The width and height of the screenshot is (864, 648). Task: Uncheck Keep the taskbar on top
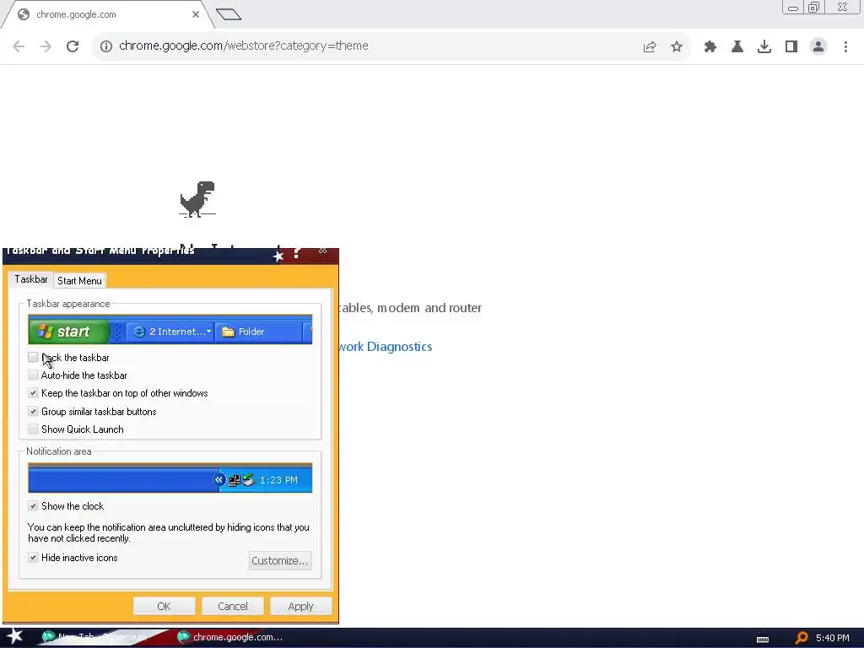[x=33, y=393]
